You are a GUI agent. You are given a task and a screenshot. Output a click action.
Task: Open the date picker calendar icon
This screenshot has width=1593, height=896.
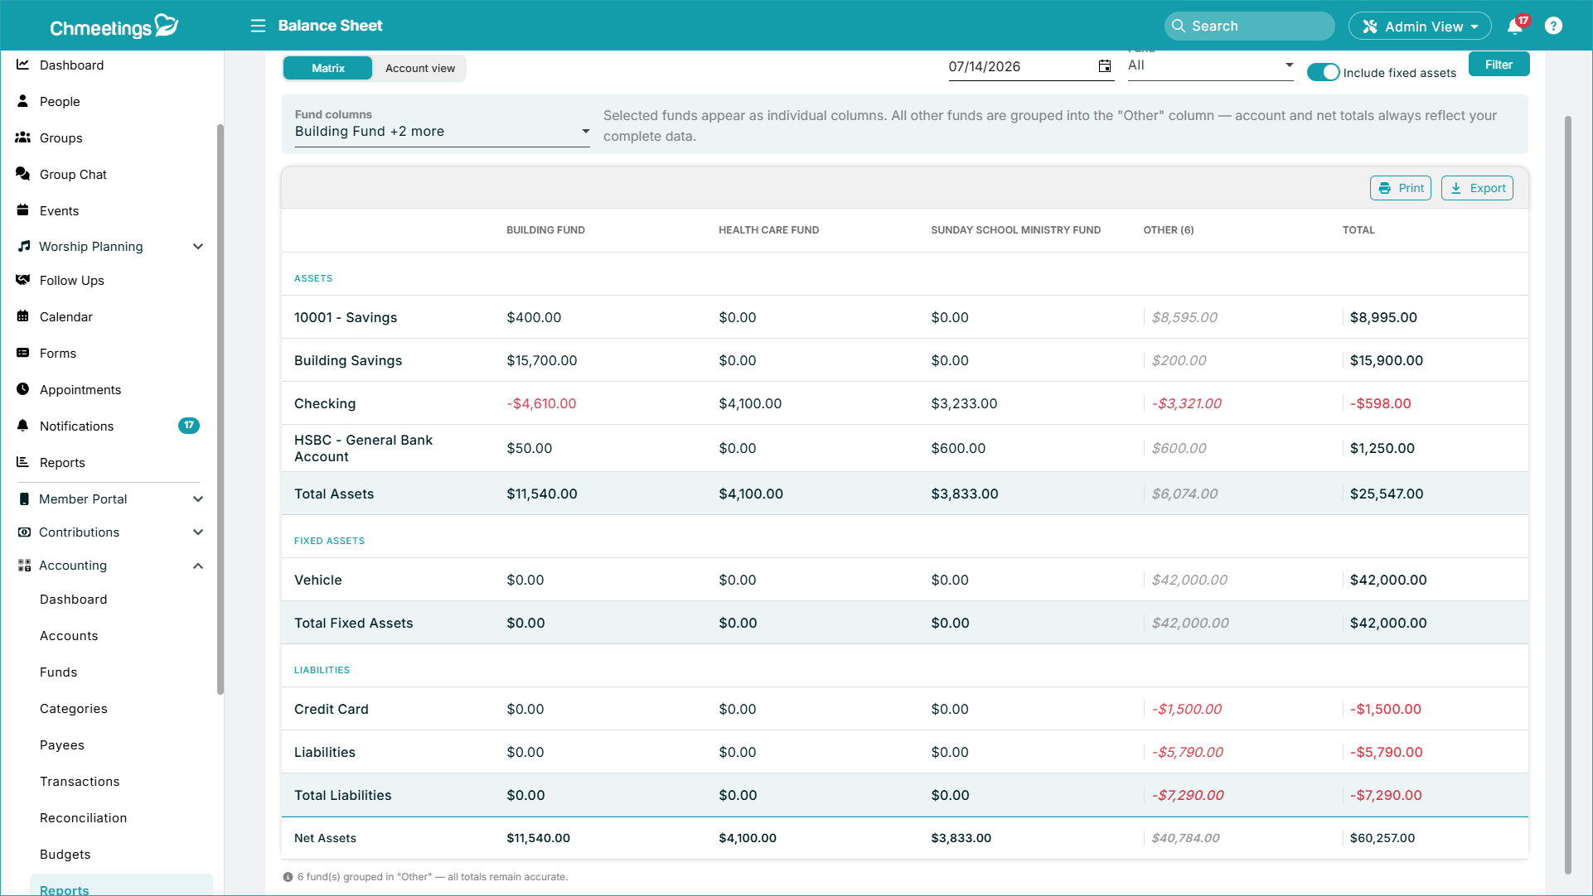click(x=1105, y=66)
